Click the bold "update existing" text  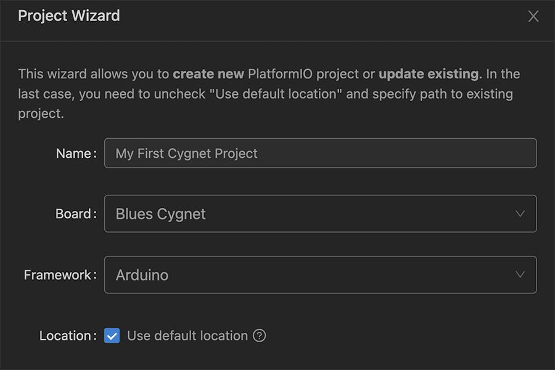point(428,74)
